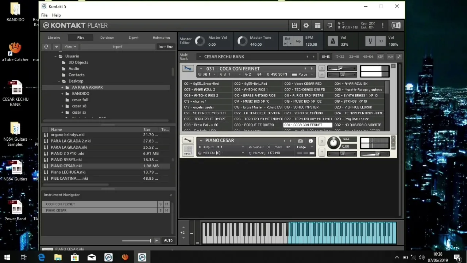The width and height of the screenshot is (467, 263).
Task: Open the Libraries browser tab
Action: [x=54, y=38]
